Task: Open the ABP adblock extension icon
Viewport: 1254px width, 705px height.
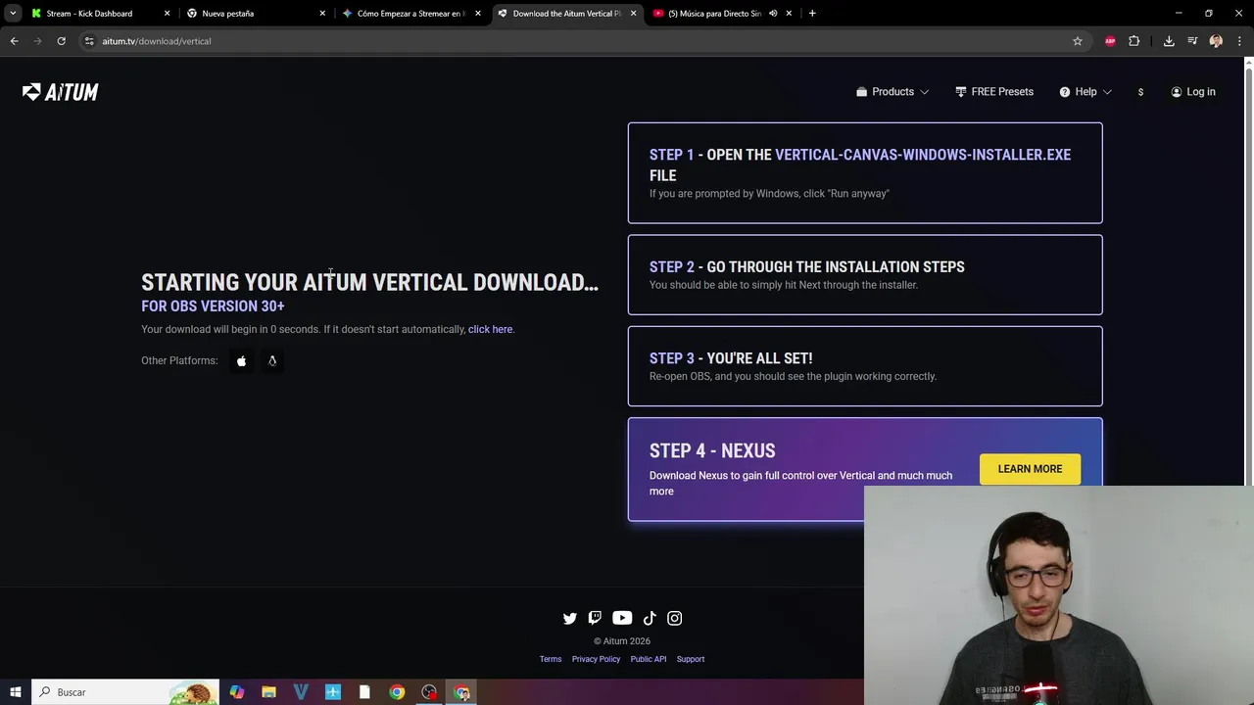Action: (1110, 41)
